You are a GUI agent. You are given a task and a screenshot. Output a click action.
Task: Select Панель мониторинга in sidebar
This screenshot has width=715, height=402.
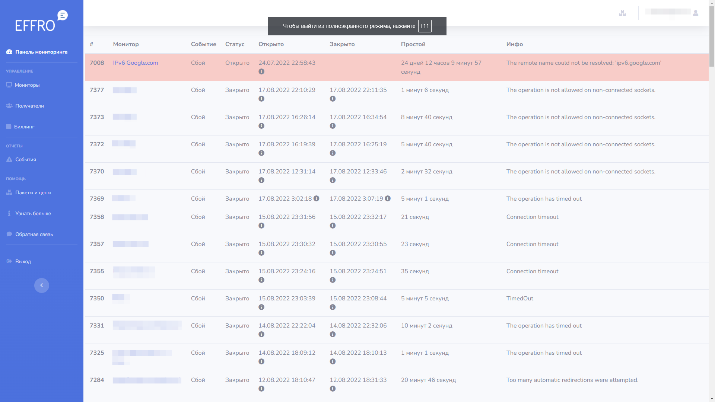tap(41, 52)
